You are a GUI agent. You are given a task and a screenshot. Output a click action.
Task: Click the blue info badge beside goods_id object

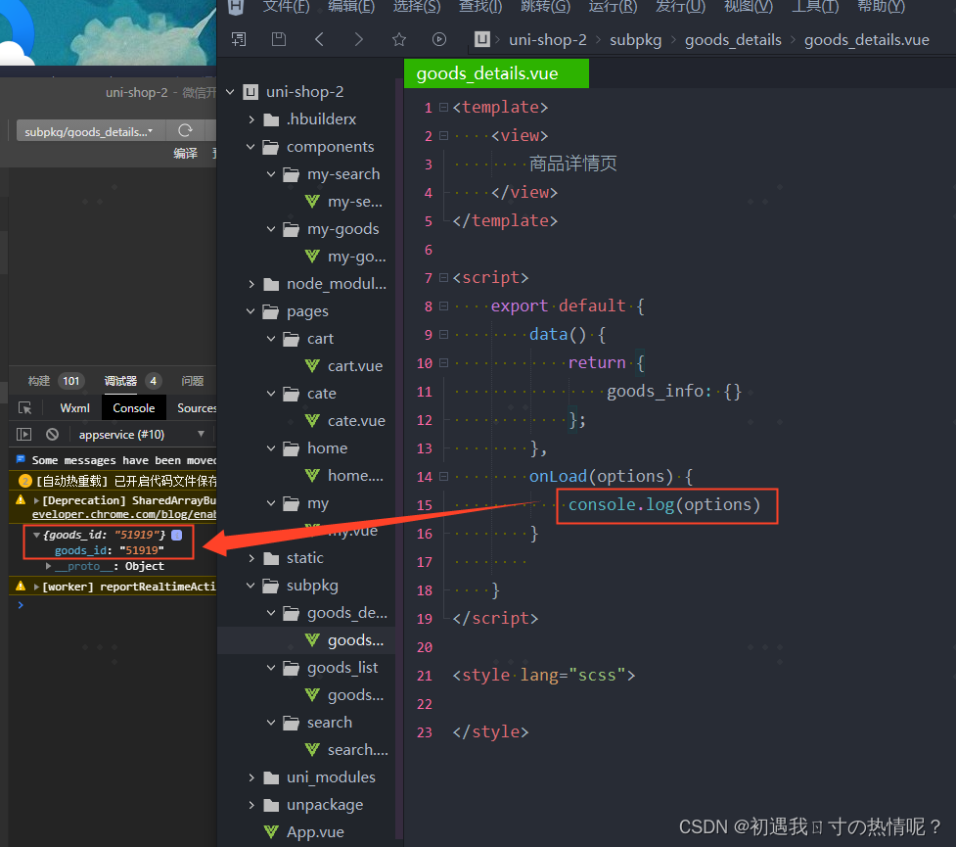[177, 535]
